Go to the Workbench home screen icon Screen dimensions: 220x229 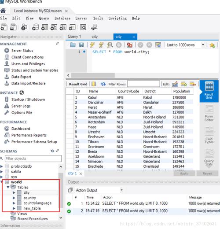[3, 11]
